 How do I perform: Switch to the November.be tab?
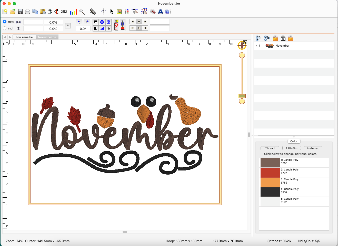pos(47,37)
